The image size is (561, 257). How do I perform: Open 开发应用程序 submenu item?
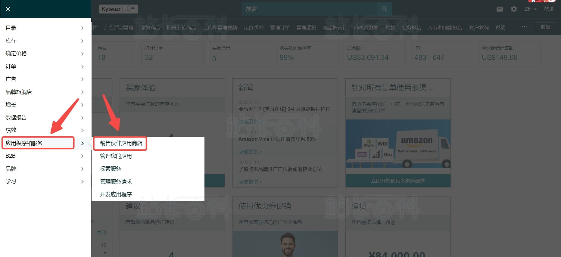click(116, 194)
